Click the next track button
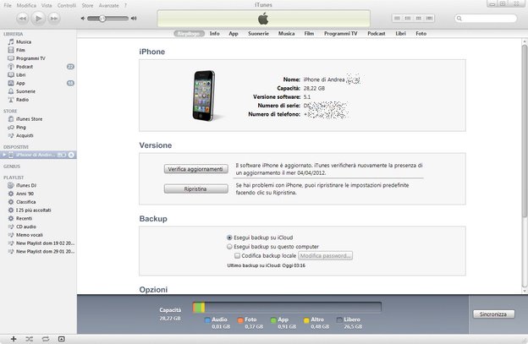 coord(54,19)
